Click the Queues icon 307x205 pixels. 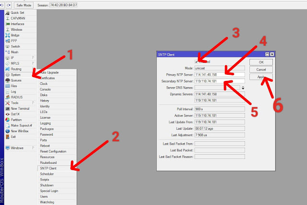coord(8,80)
